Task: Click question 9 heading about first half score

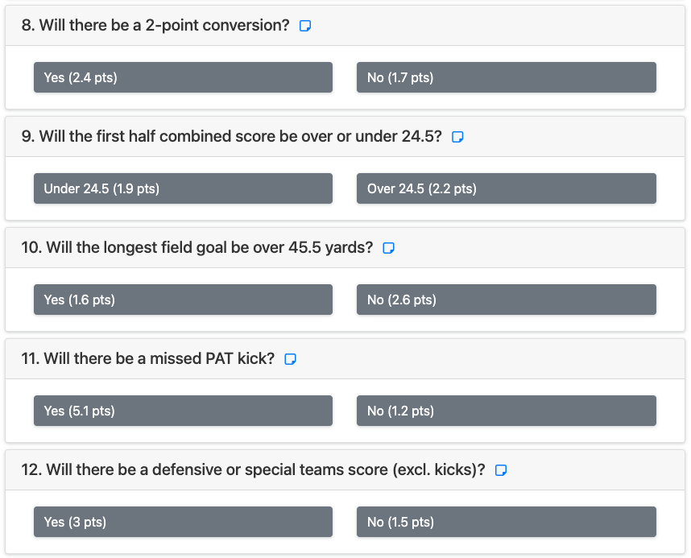Action: [232, 137]
